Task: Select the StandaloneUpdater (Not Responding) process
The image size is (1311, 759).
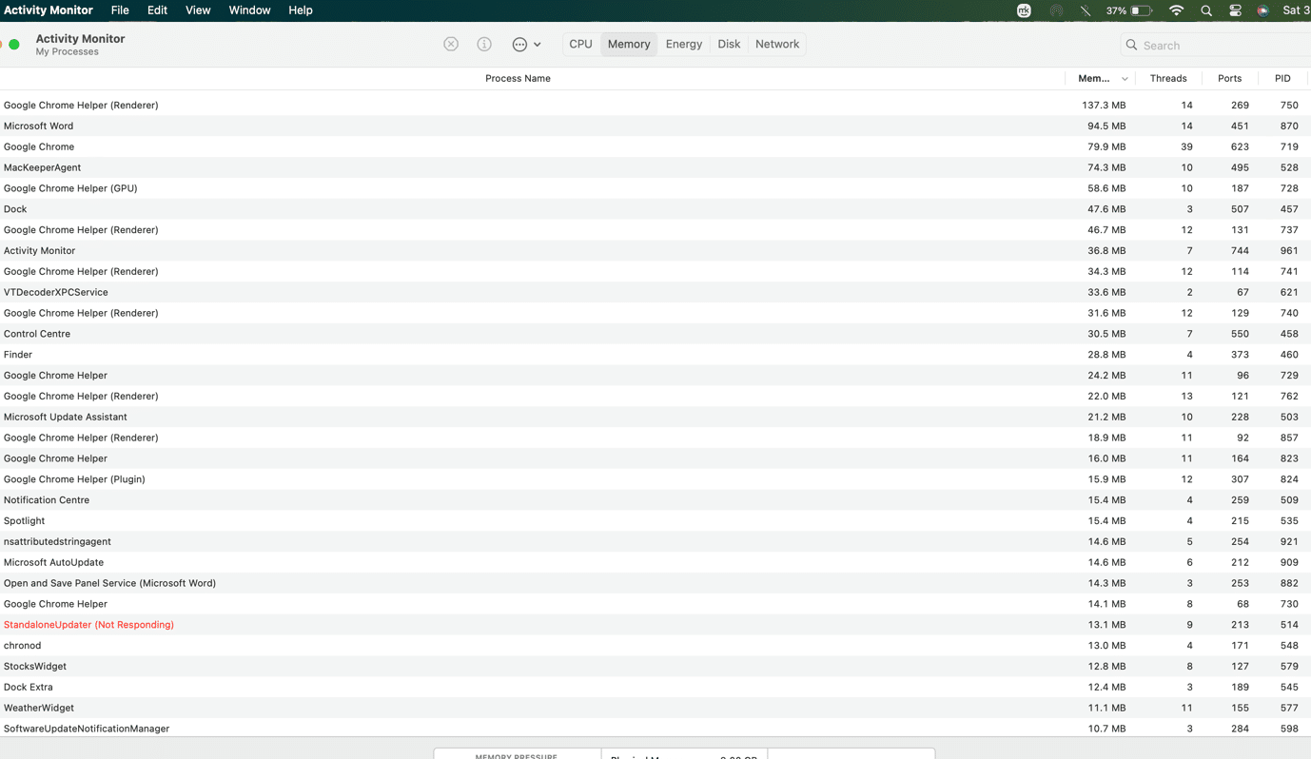Action: [88, 625]
